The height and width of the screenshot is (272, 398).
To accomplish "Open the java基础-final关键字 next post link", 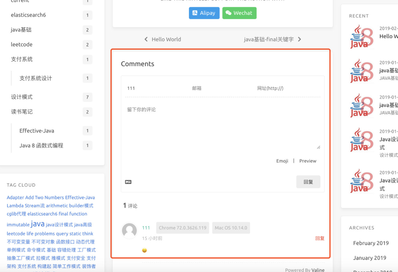I will pos(269,39).
